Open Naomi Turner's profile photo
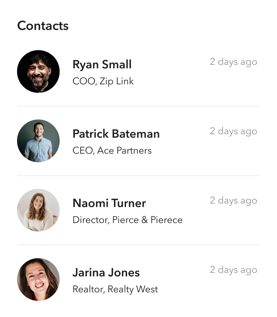 [x=38, y=210]
